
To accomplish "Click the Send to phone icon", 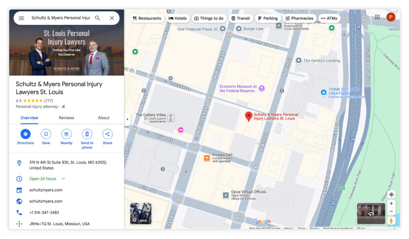I will 87,134.
